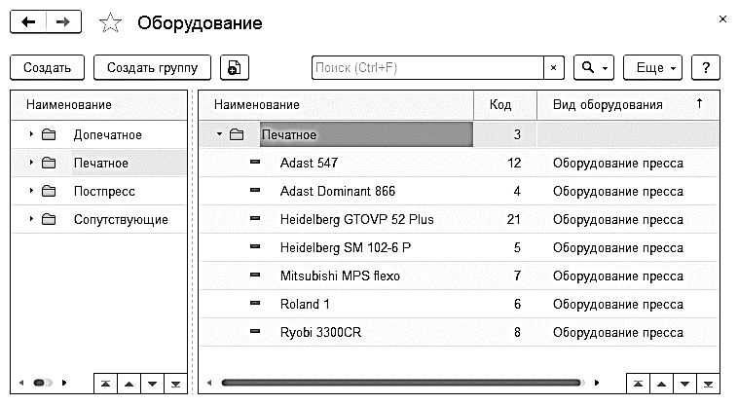Open the magnifier search dropdown
Viewport: 738px width, 405px height.
click(593, 68)
